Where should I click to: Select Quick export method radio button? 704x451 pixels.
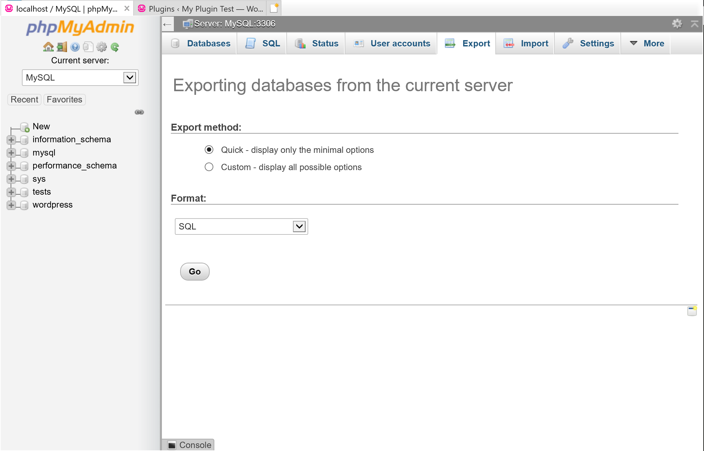(209, 150)
